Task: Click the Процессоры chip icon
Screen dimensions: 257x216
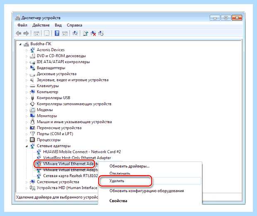Action: 32,140
